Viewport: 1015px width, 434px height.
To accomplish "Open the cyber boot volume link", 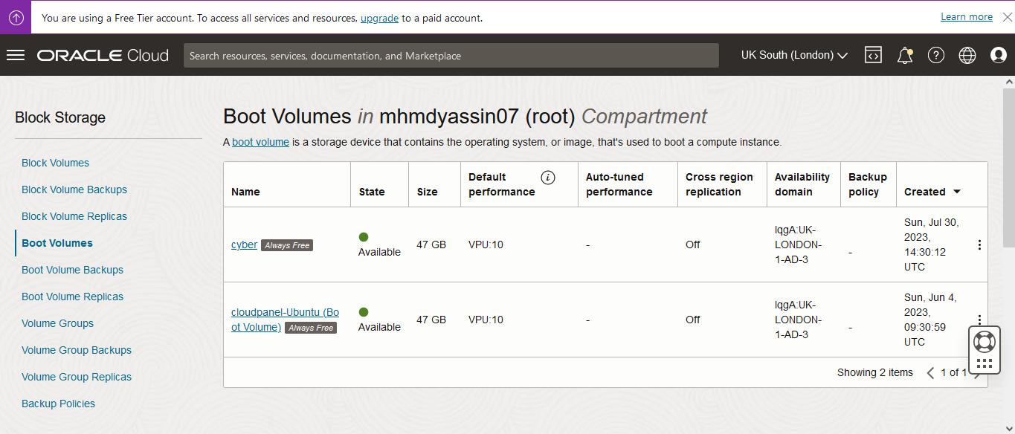I will [244, 244].
